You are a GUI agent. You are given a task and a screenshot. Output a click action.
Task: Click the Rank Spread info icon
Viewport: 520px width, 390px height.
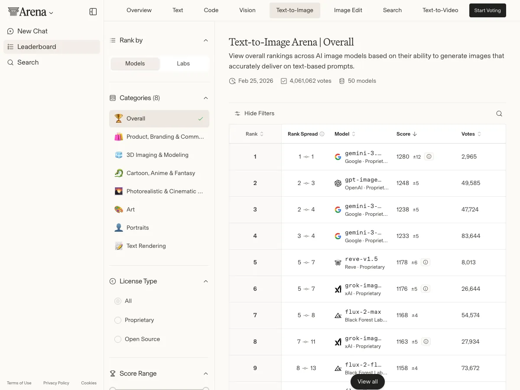point(322,134)
